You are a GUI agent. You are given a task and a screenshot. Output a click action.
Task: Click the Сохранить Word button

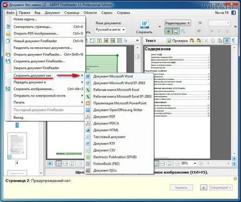pyautogui.click(x=144, y=27)
